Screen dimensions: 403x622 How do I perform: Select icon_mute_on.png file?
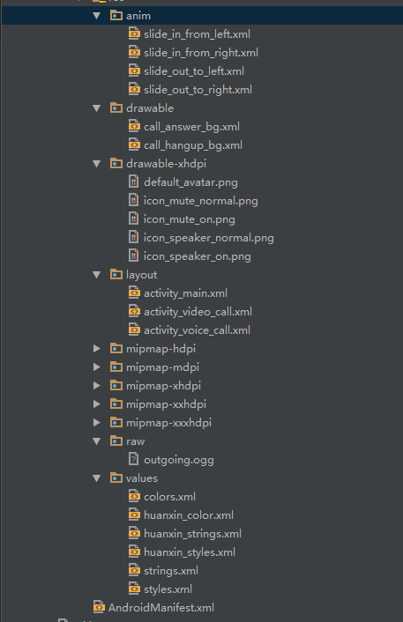(x=190, y=219)
